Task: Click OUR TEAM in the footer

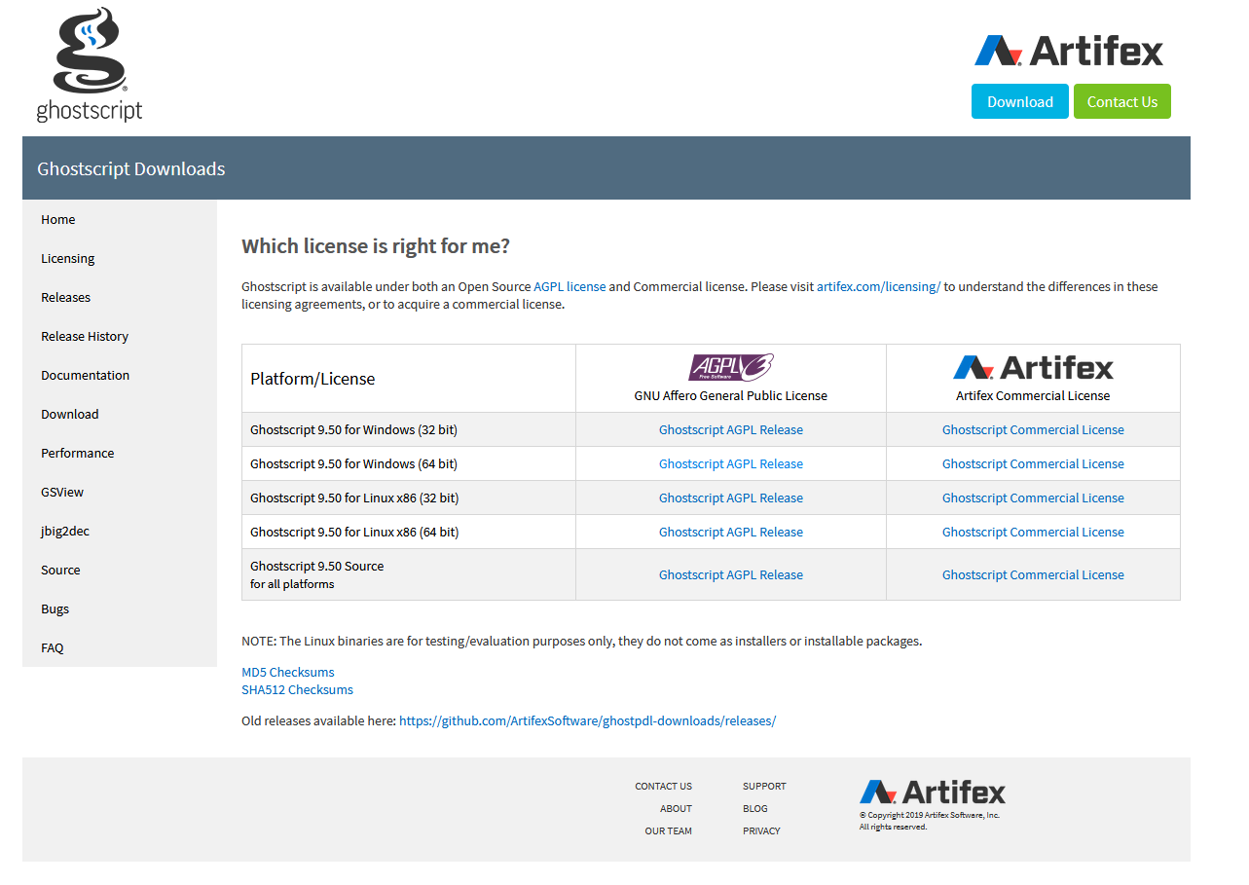Action: [x=669, y=830]
